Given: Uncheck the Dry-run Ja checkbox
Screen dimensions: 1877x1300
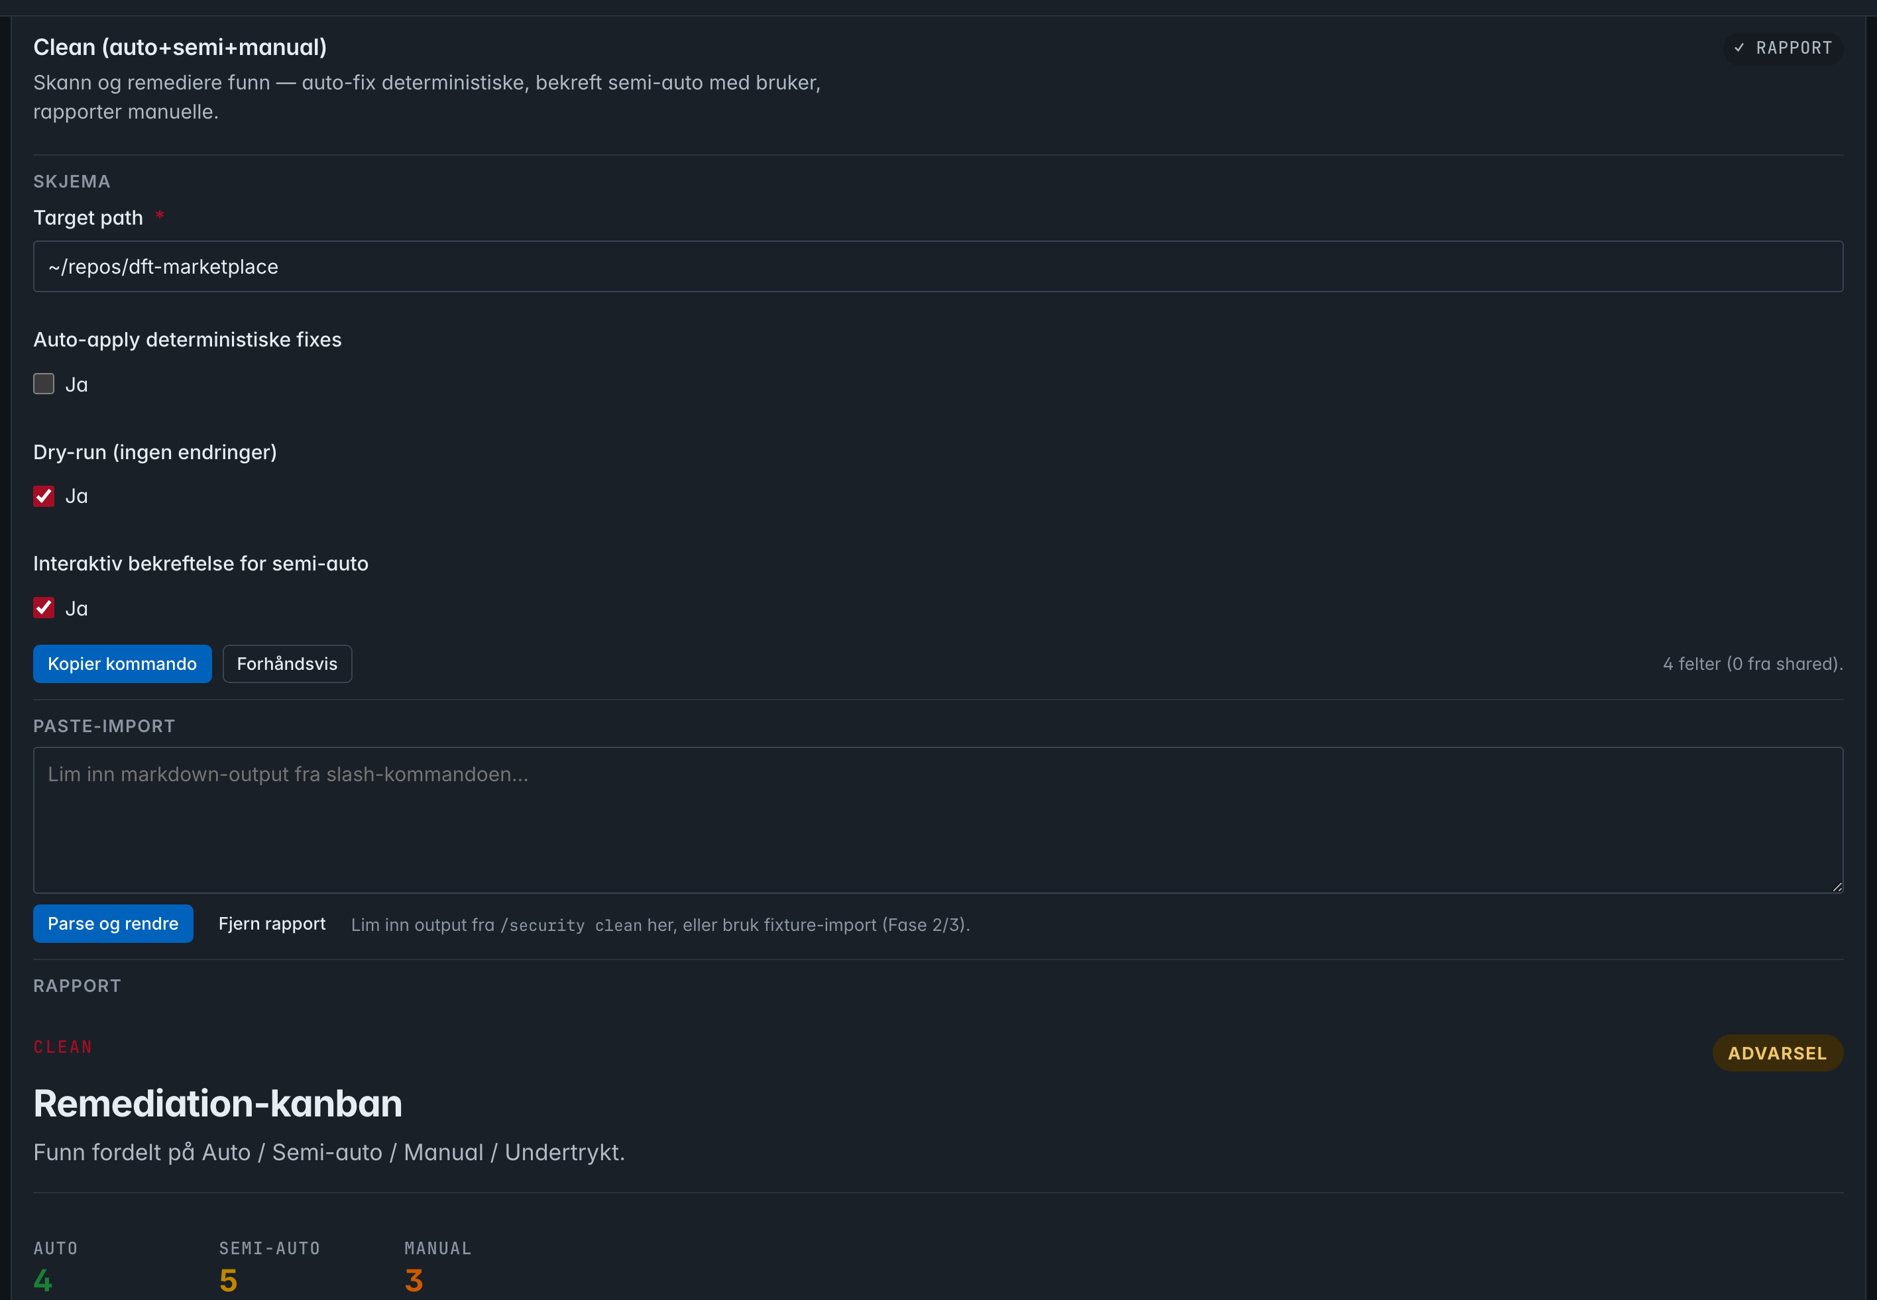Looking at the screenshot, I should pyautogui.click(x=43, y=496).
